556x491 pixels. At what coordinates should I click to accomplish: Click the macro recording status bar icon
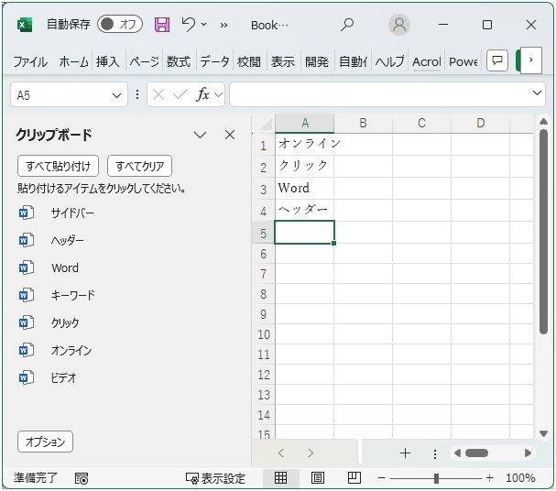coord(82,478)
